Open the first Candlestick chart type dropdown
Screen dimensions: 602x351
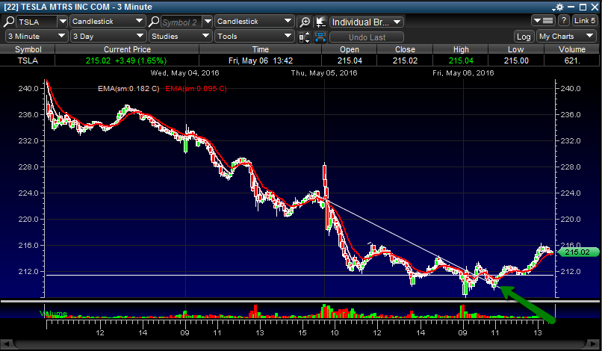click(107, 22)
